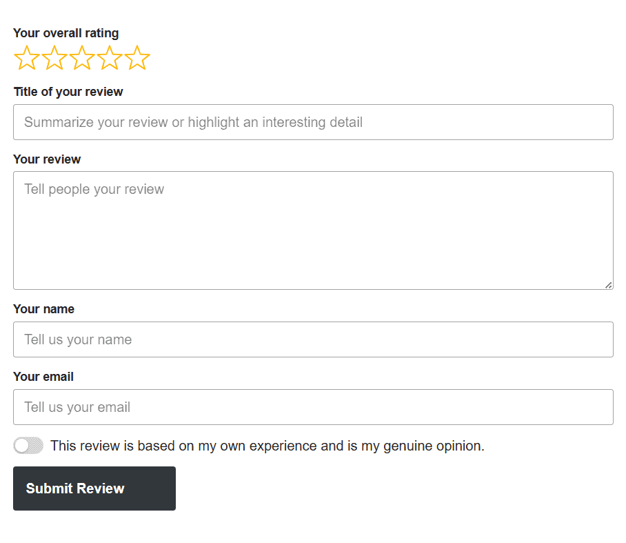Click the 'Your email' label
Screen dimensions: 626x543
42,377
